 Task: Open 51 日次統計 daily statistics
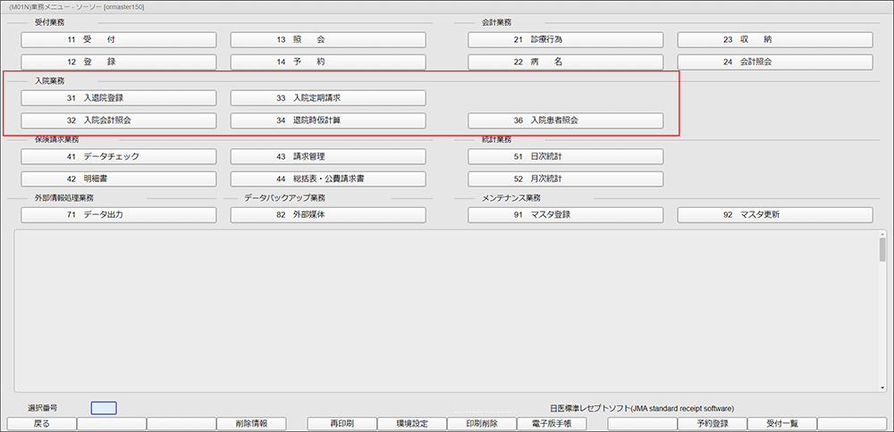[x=566, y=156]
